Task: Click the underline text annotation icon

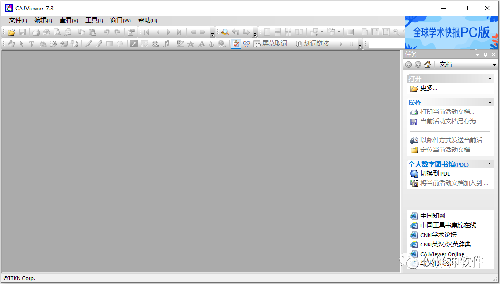Action: pos(201,44)
